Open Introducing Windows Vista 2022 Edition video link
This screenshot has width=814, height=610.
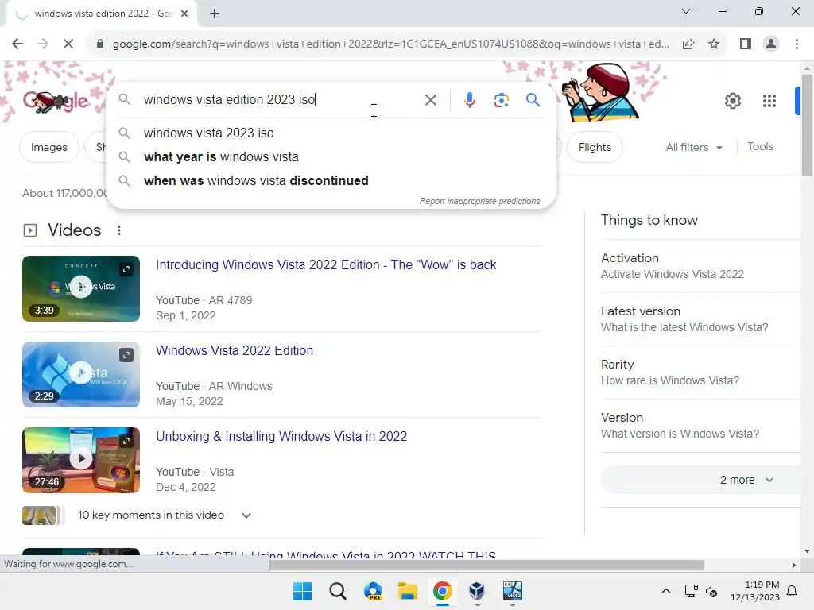326,264
